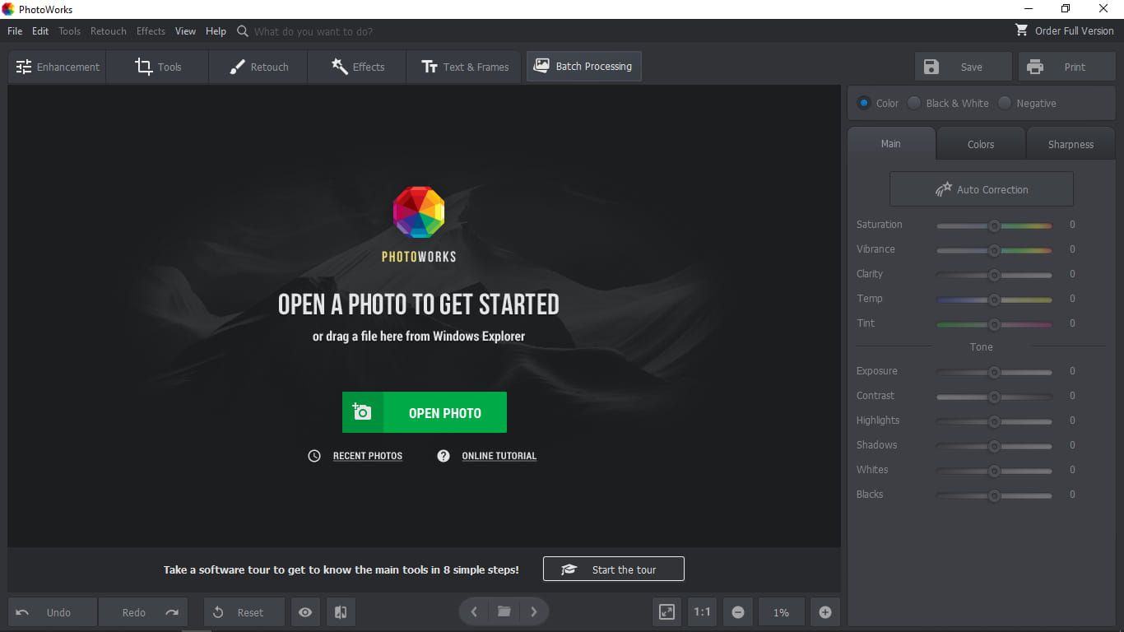Toggle the eye show-original icon

point(305,612)
